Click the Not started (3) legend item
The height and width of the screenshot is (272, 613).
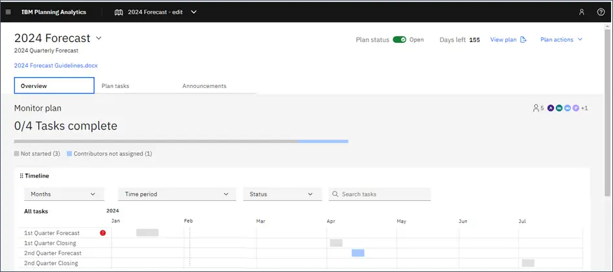pos(37,153)
